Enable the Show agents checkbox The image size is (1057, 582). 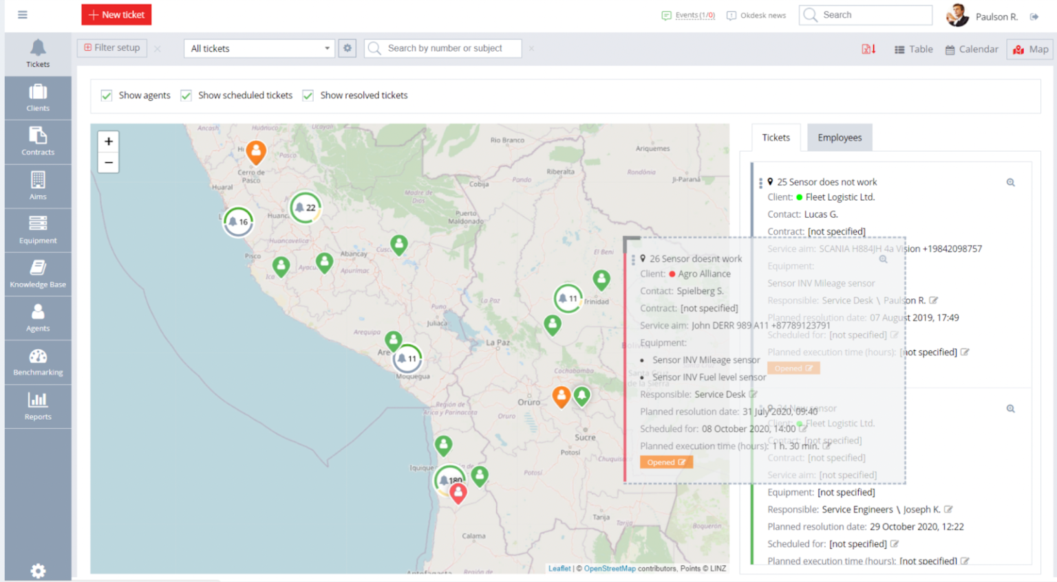point(107,96)
